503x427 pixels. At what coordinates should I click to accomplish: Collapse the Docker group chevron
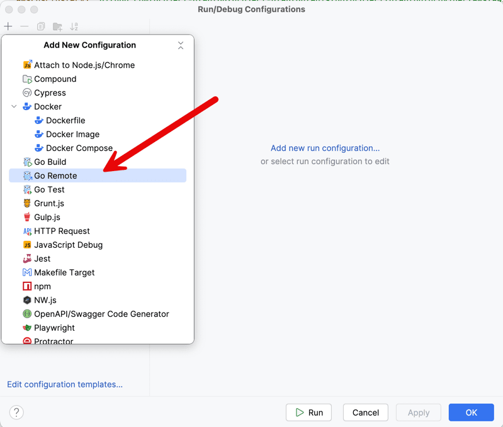(14, 106)
